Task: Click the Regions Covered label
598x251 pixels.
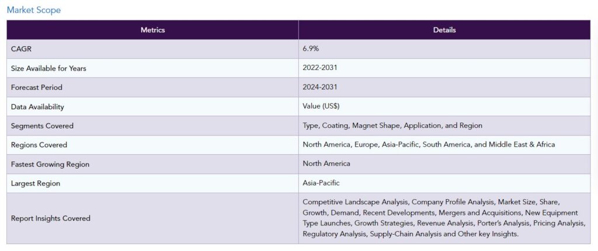Action: tap(39, 145)
